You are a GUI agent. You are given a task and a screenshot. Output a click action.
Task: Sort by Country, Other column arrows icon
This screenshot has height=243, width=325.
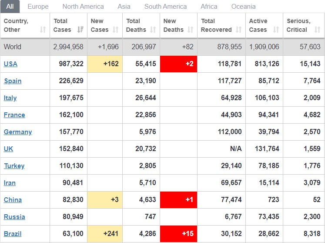pos(43,30)
